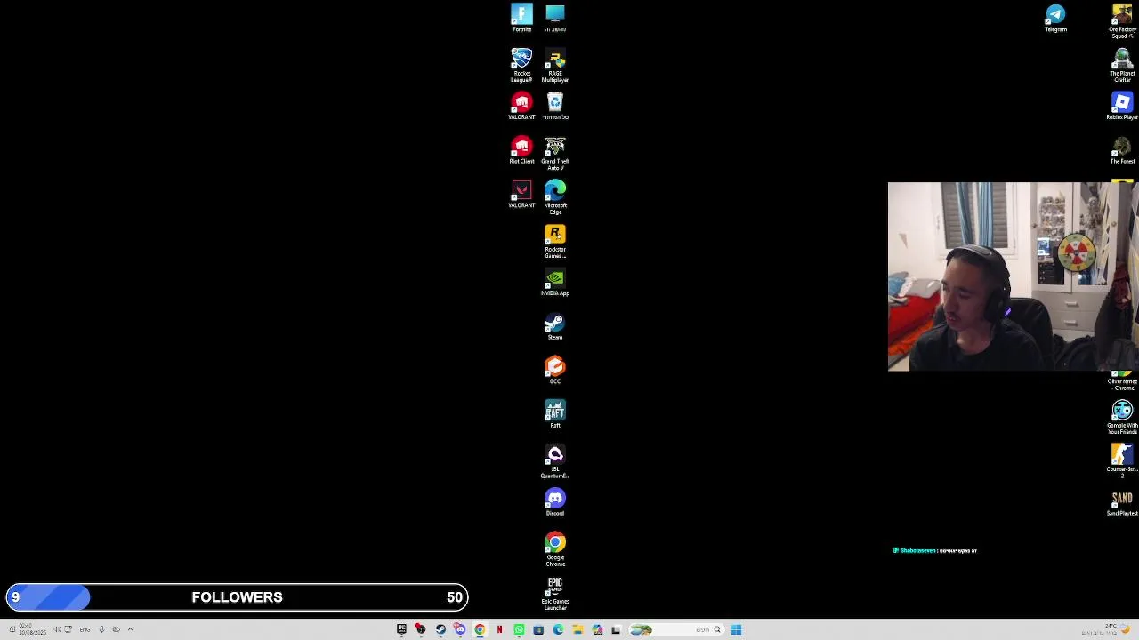Open the Discord desktop shortcut

[555, 502]
